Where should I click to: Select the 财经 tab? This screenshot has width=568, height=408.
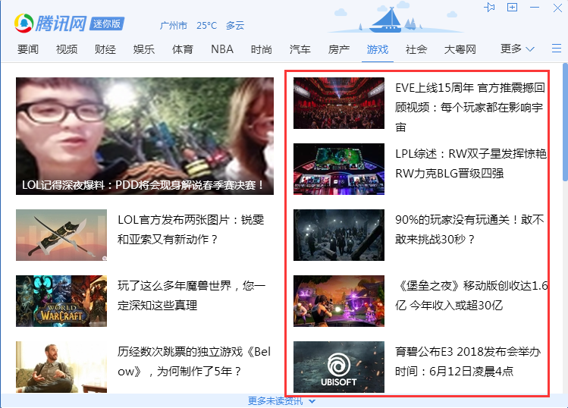tap(105, 49)
